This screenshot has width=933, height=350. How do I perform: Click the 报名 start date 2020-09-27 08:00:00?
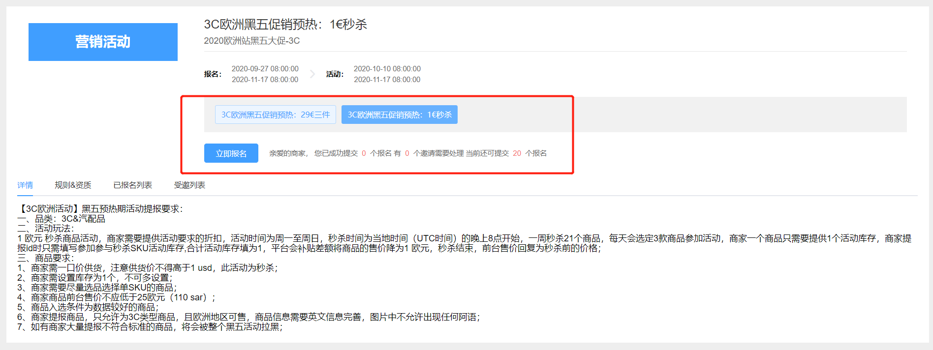(x=265, y=69)
